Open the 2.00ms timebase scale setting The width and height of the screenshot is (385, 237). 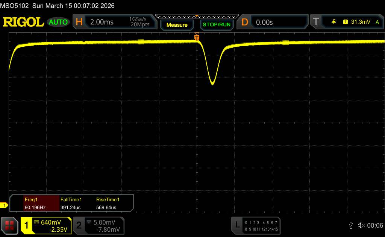pos(102,22)
